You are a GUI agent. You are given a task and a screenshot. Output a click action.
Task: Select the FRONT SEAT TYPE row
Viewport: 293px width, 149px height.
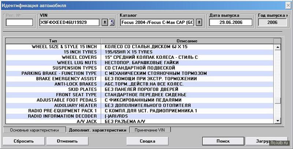pos(140,95)
